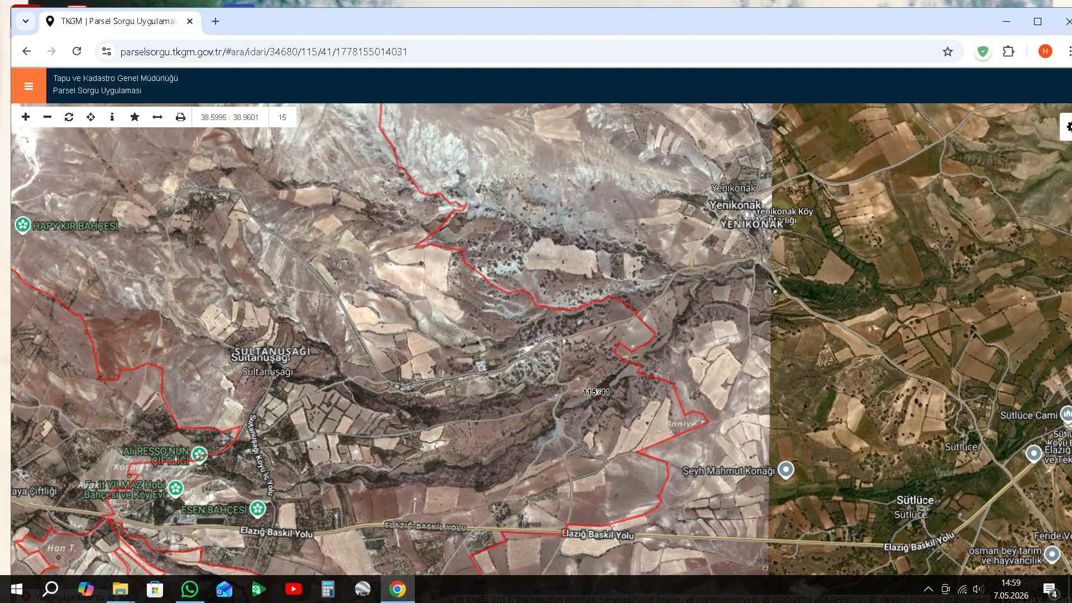The image size is (1072, 603).
Task: Expand the tab search dropdown arrow
Action: [x=26, y=21]
